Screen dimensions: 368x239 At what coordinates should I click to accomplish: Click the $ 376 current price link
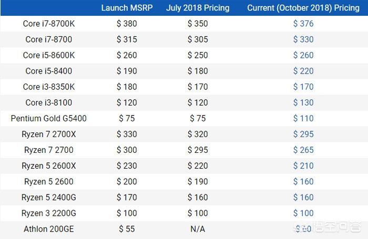point(303,24)
